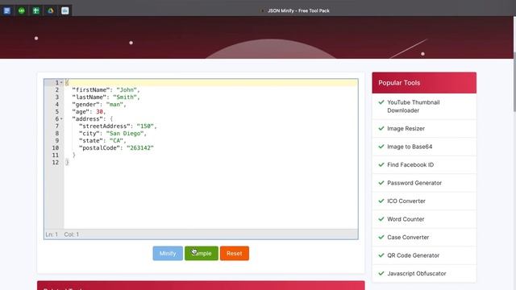Click the "CA" state value
Screen dimensions: 516x290
(116, 141)
